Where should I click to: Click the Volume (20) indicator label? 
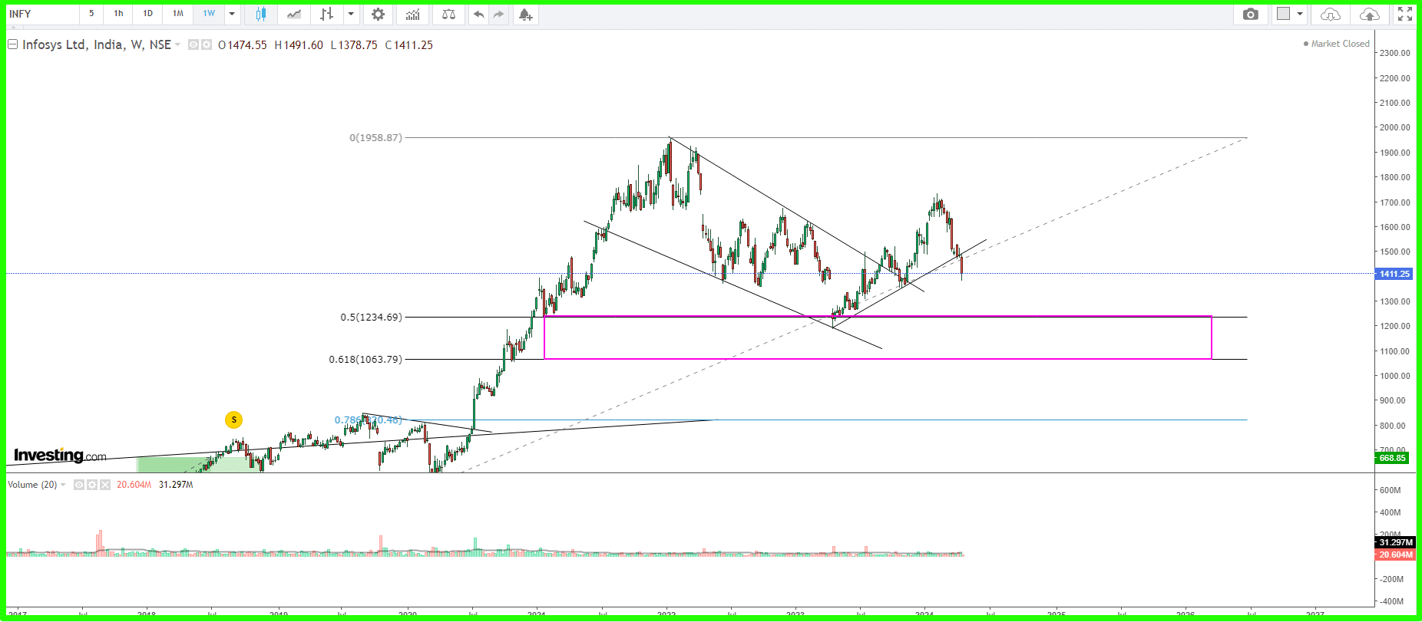(x=32, y=485)
